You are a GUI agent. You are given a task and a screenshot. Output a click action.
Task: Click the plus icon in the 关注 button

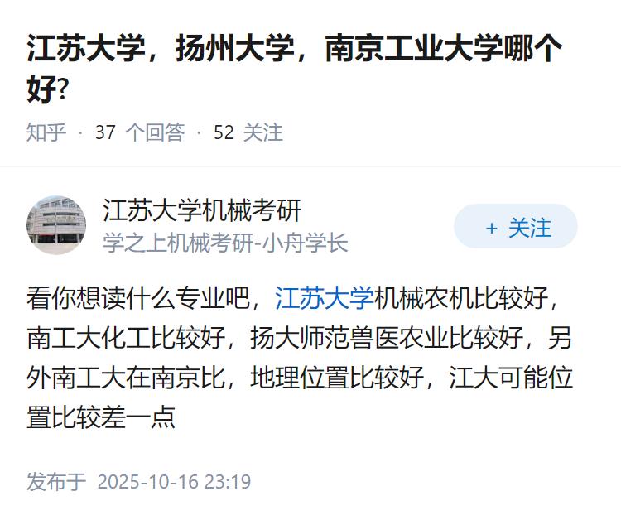(x=492, y=228)
